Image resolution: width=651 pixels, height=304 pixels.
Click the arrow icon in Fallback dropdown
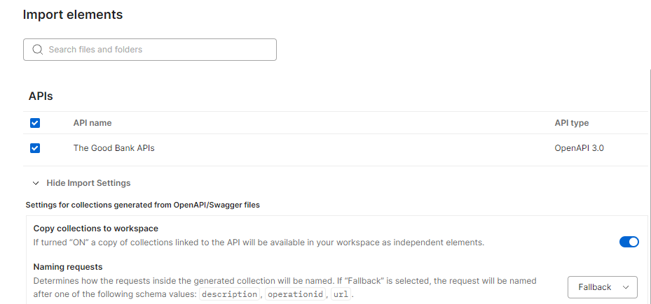[625, 287]
